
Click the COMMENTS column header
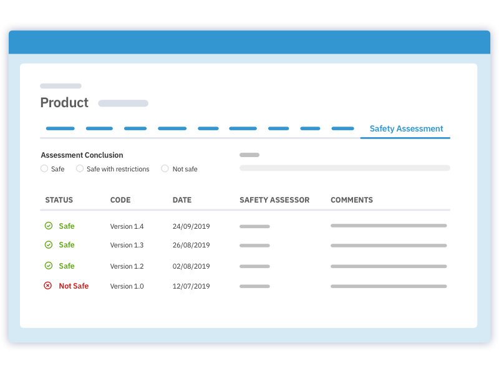click(x=352, y=200)
